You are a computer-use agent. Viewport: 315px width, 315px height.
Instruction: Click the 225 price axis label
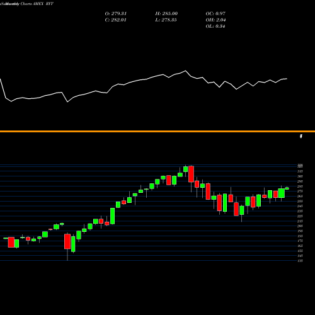click(x=300, y=216)
